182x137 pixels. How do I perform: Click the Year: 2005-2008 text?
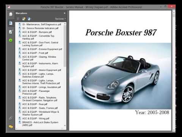point(152,112)
